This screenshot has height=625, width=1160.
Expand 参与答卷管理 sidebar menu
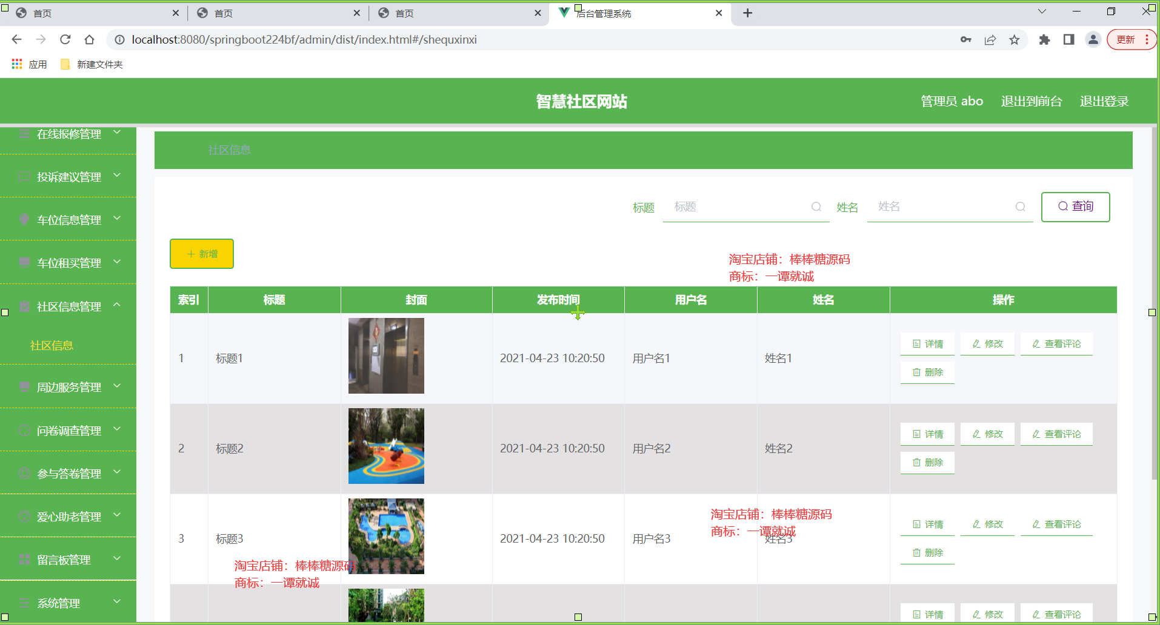(x=68, y=473)
